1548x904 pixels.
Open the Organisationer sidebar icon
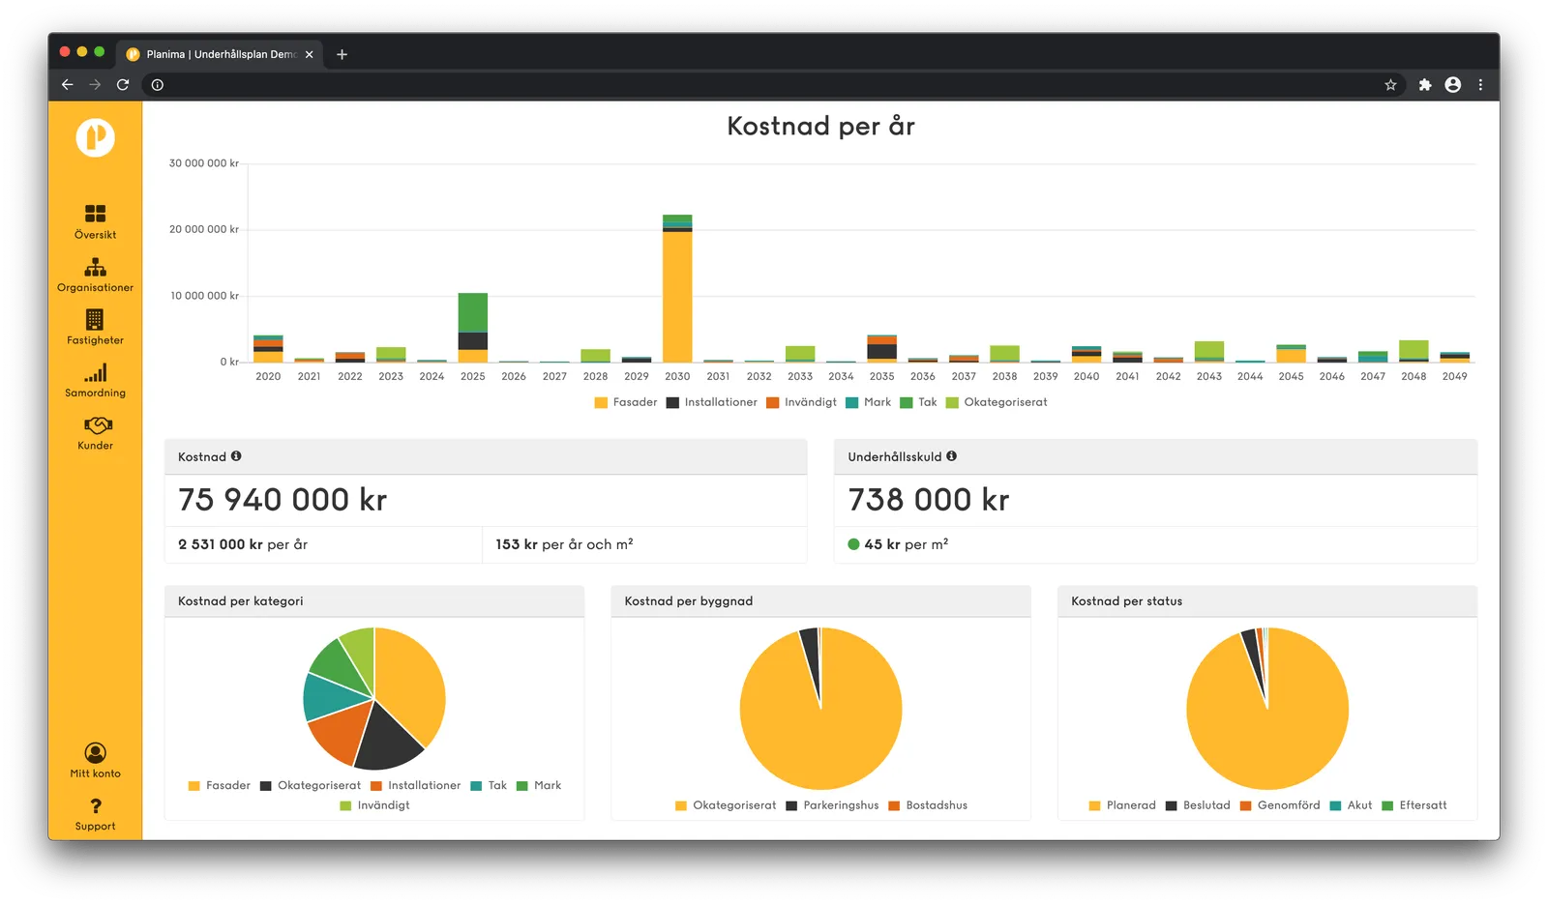coord(95,267)
